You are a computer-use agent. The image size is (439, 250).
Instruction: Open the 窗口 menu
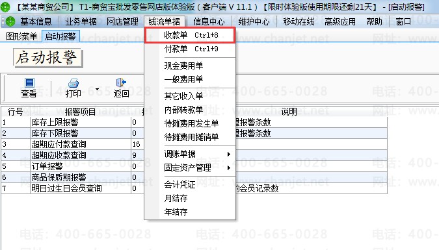coord(403,21)
